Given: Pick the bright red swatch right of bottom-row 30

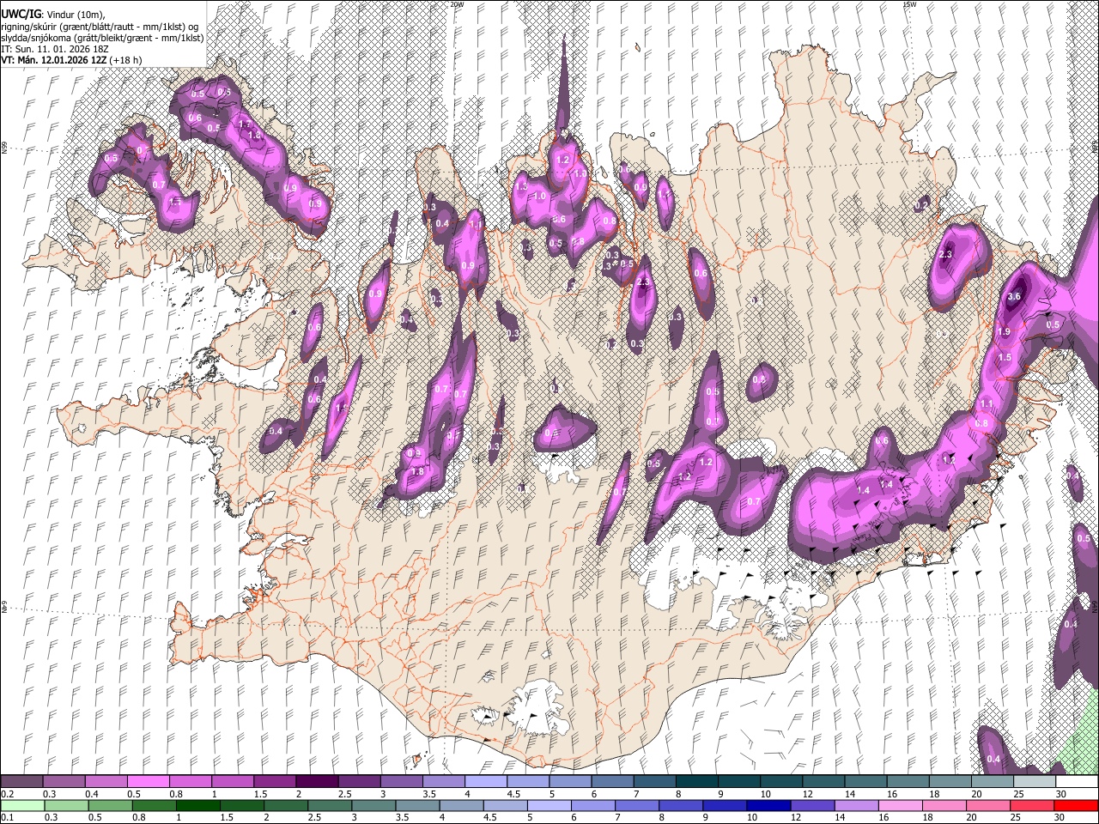Looking at the screenshot, I should pyautogui.click(x=1078, y=805).
